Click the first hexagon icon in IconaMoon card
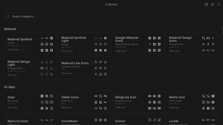Image resolution: width=223 pixels, height=125 pixels. tap(96, 120)
